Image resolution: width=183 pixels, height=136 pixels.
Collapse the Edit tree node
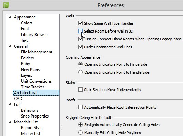10,104
